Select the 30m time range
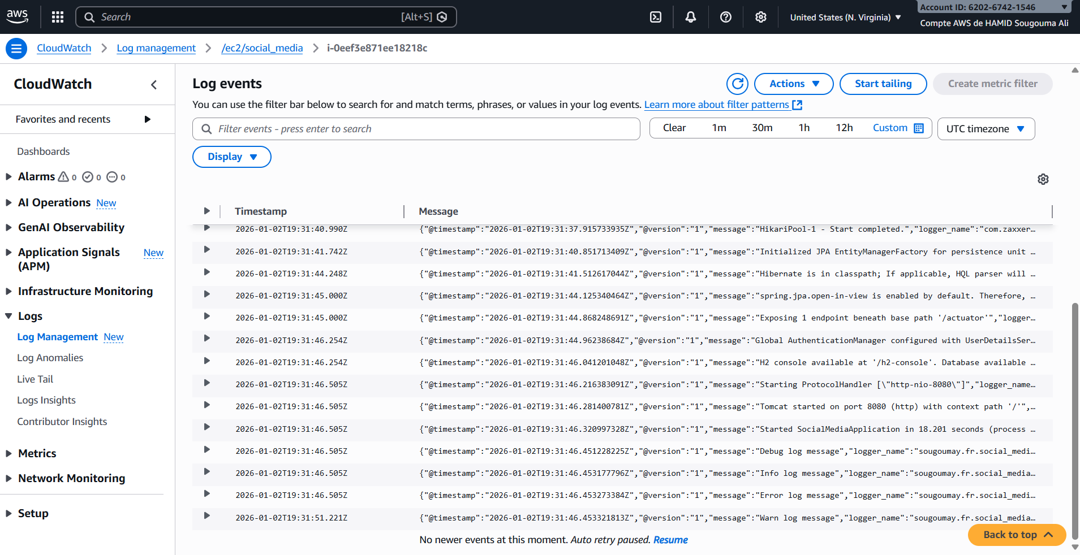Image resolution: width=1080 pixels, height=555 pixels. click(x=762, y=128)
